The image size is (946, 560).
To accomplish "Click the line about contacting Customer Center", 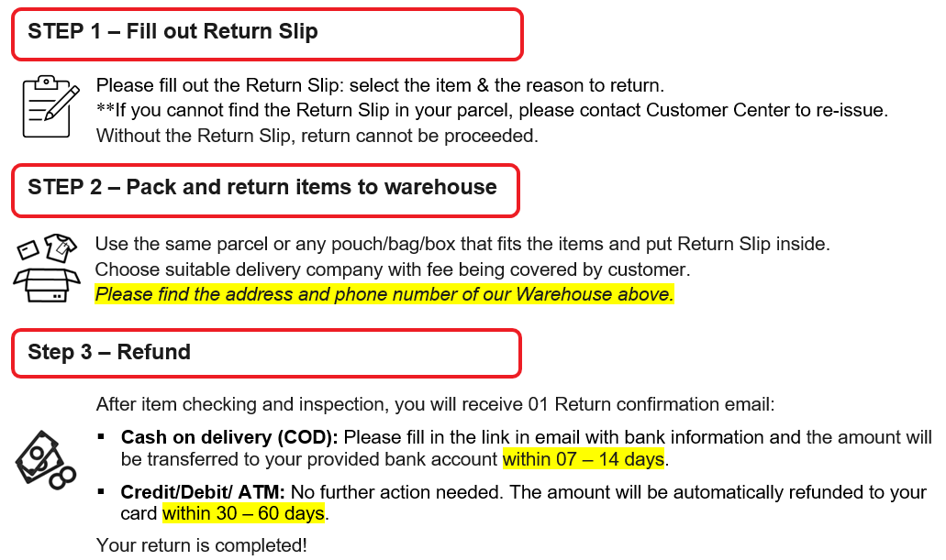I will 492,111.
